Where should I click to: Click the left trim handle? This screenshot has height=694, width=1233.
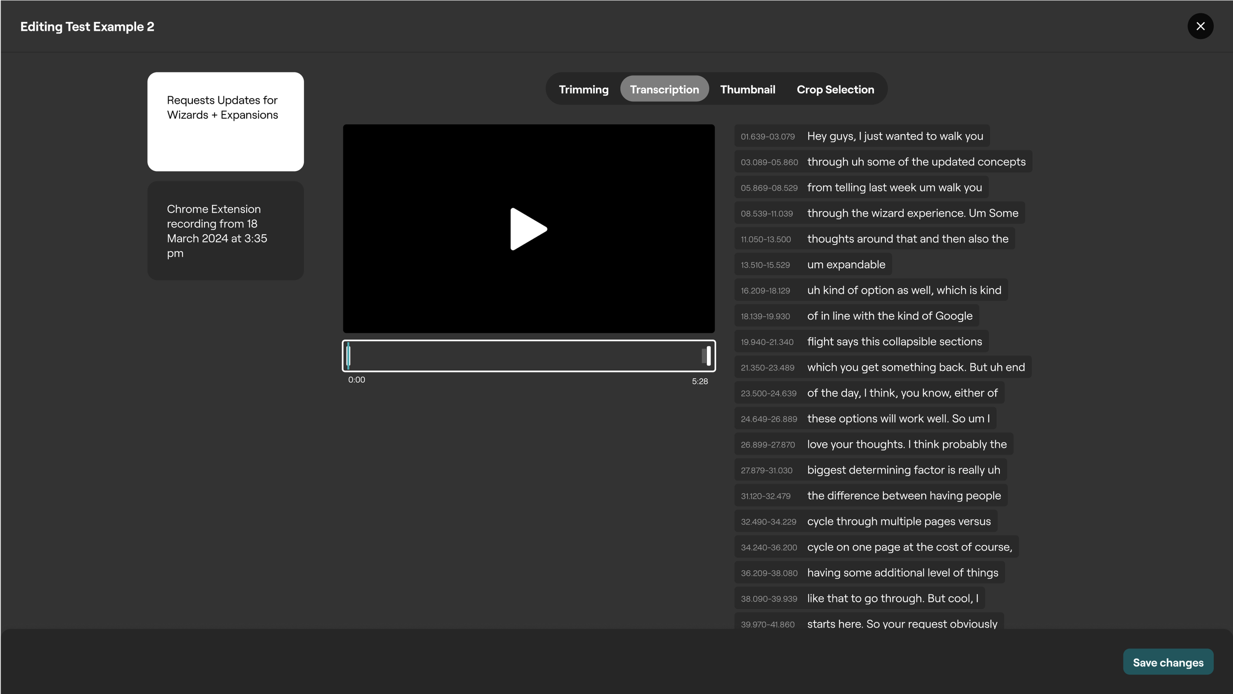coord(348,356)
